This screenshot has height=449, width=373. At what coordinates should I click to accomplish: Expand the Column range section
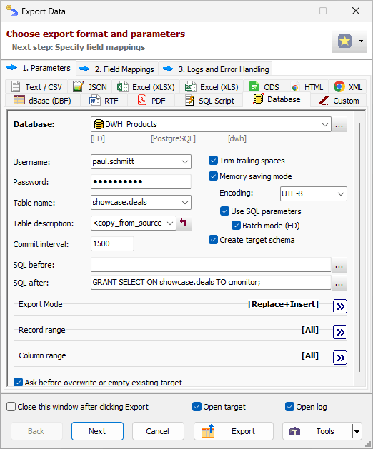340,358
